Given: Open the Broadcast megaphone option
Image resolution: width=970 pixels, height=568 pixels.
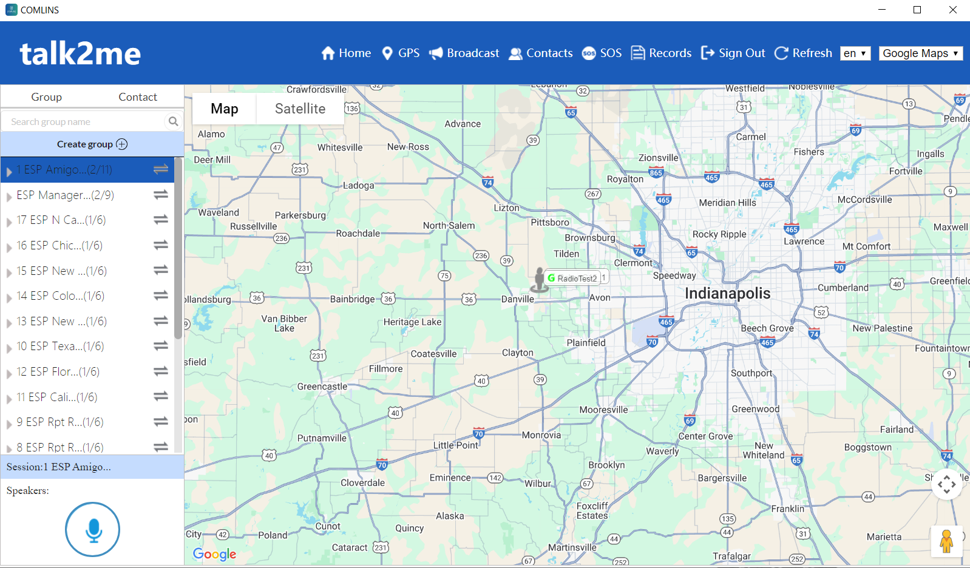Looking at the screenshot, I should (464, 53).
